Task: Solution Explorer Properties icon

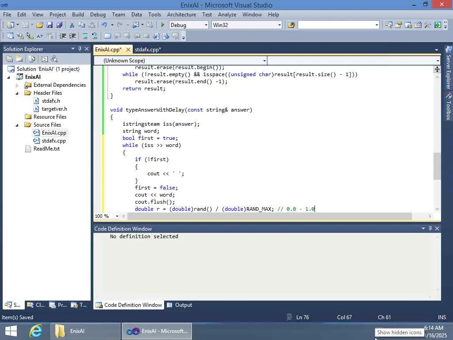Action: [9, 59]
